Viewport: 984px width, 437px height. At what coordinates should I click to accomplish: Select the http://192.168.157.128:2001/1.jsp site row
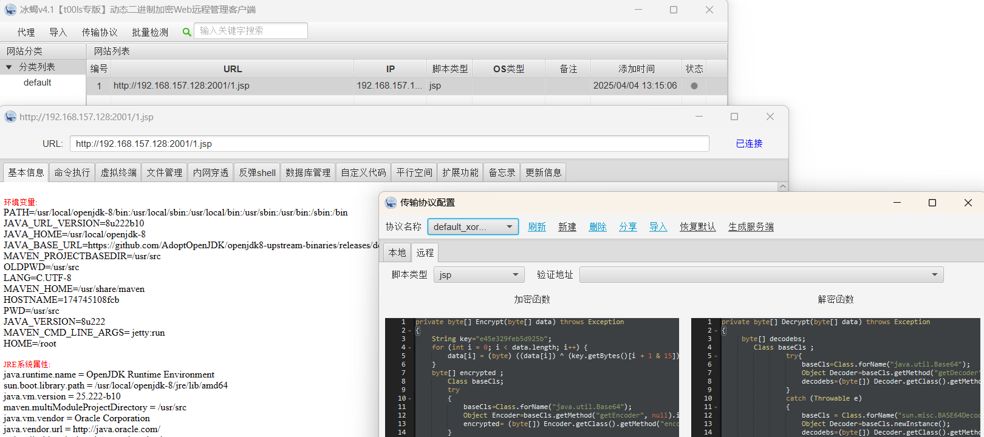click(x=407, y=86)
